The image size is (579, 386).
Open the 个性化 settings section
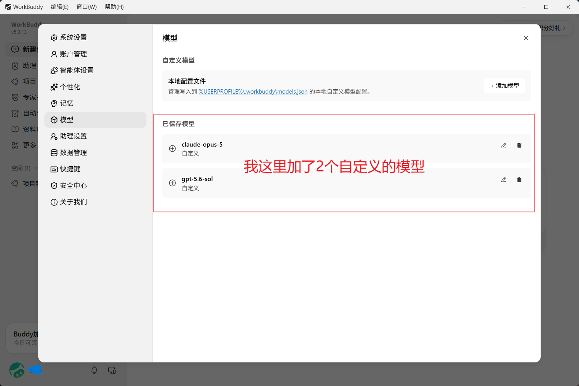[95, 87]
